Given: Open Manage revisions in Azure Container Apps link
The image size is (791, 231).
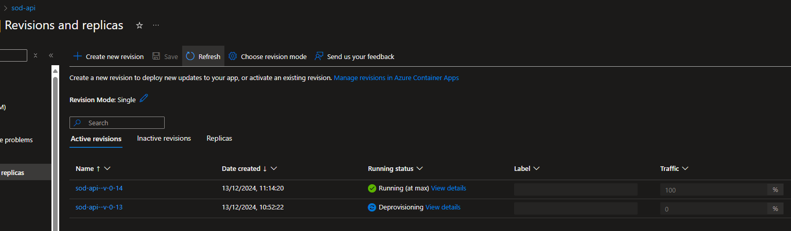Looking at the screenshot, I should click(x=396, y=78).
